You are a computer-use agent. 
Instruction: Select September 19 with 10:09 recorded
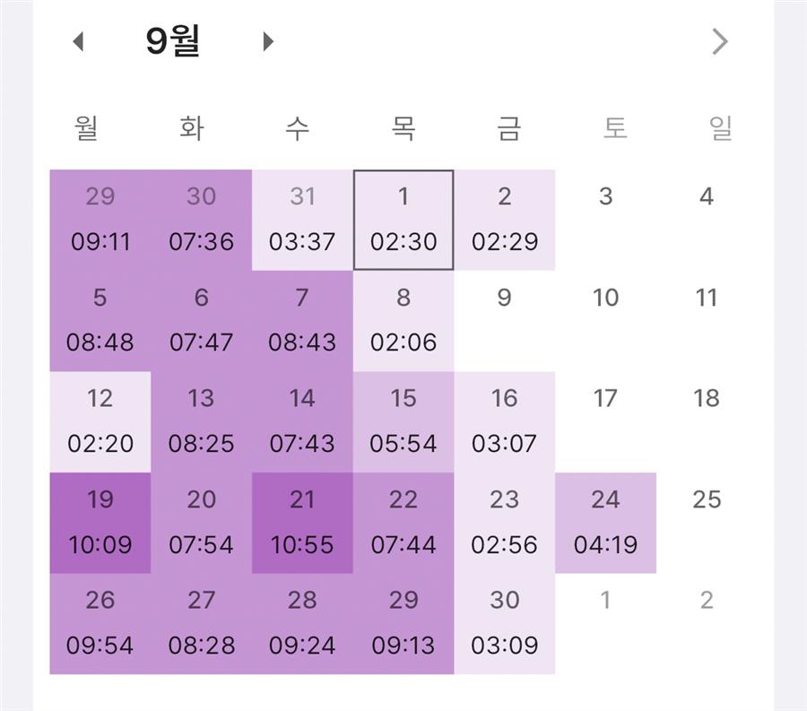[x=100, y=523]
